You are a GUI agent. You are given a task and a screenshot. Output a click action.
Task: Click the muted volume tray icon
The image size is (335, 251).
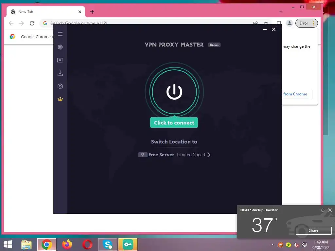tap(296, 245)
